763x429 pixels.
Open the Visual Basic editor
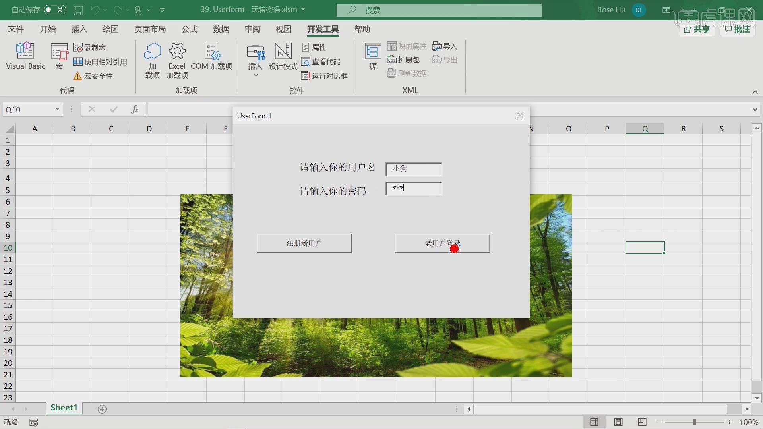[25, 56]
